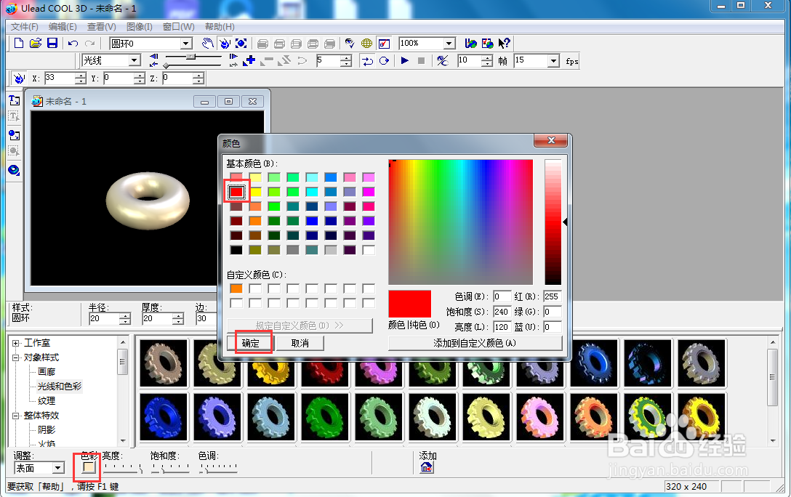The height and width of the screenshot is (497, 791).
Task: Open the 文件(F) menu
Action: [x=24, y=27]
